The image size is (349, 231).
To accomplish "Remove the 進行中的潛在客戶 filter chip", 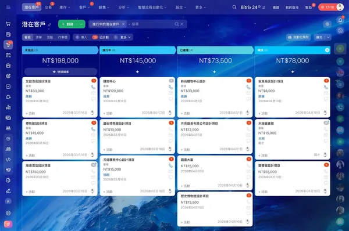I will click(x=123, y=24).
